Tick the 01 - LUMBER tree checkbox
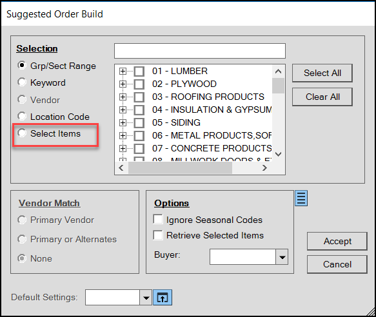This screenshot has width=376, height=317. [139, 71]
